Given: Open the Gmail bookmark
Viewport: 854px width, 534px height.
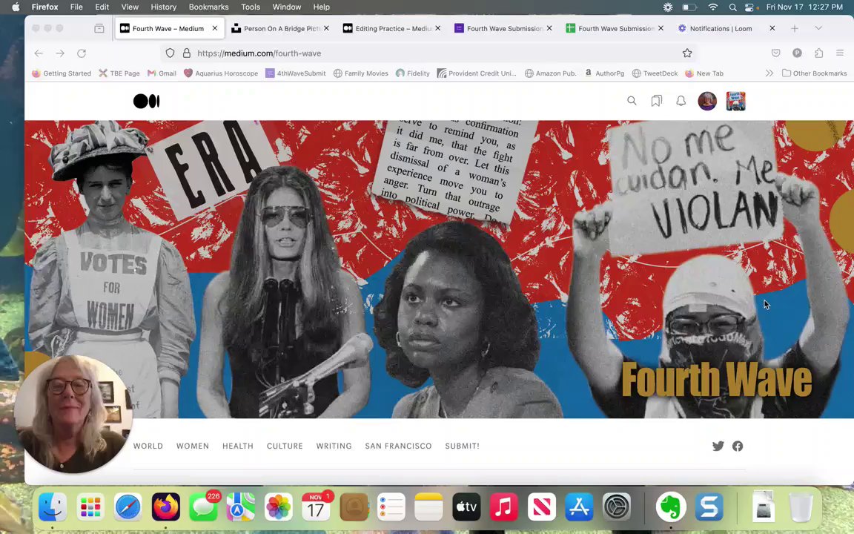Looking at the screenshot, I should coord(162,73).
